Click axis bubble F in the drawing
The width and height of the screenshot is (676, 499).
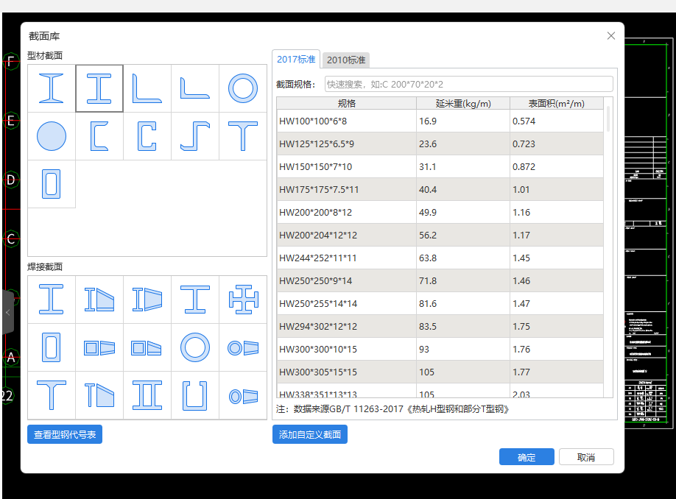pyautogui.click(x=11, y=61)
